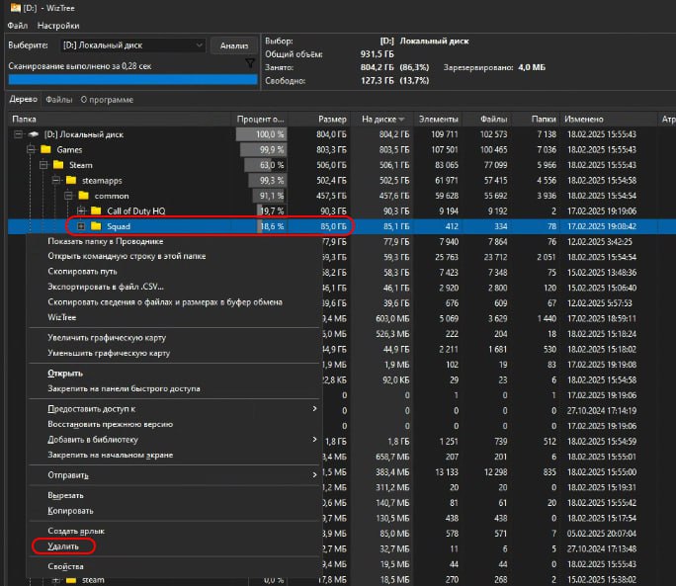Sort by the На диске column header
Viewport: 676px width, 586px height.
[382, 119]
